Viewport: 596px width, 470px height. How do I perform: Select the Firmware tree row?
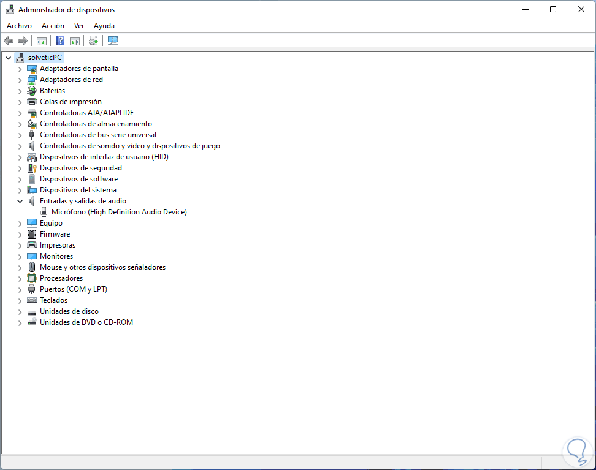55,234
